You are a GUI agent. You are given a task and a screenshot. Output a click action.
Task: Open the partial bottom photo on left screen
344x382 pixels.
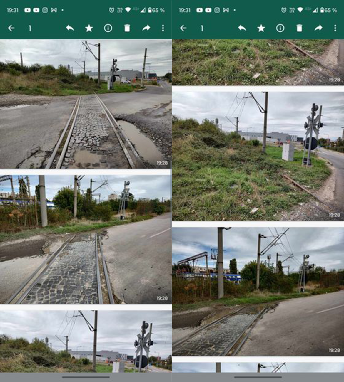[86, 341]
